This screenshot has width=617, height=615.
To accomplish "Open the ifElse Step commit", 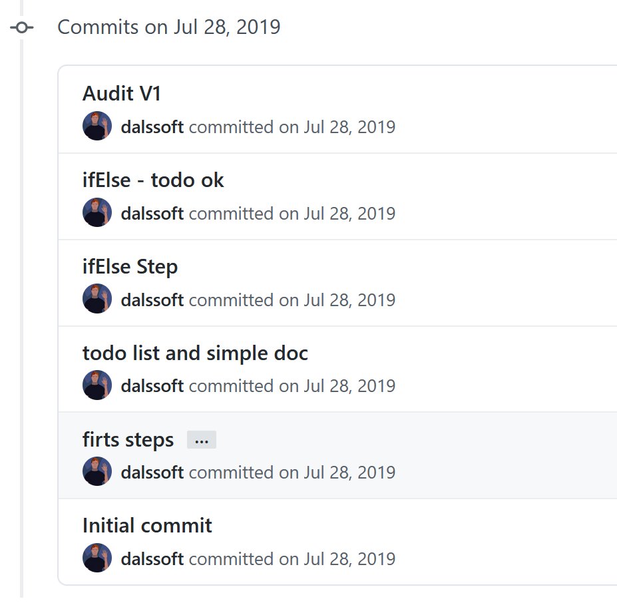I will (130, 267).
